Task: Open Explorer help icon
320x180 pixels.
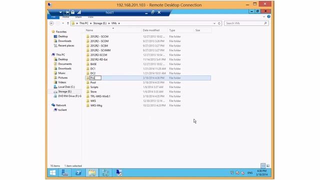Action: 268,16
